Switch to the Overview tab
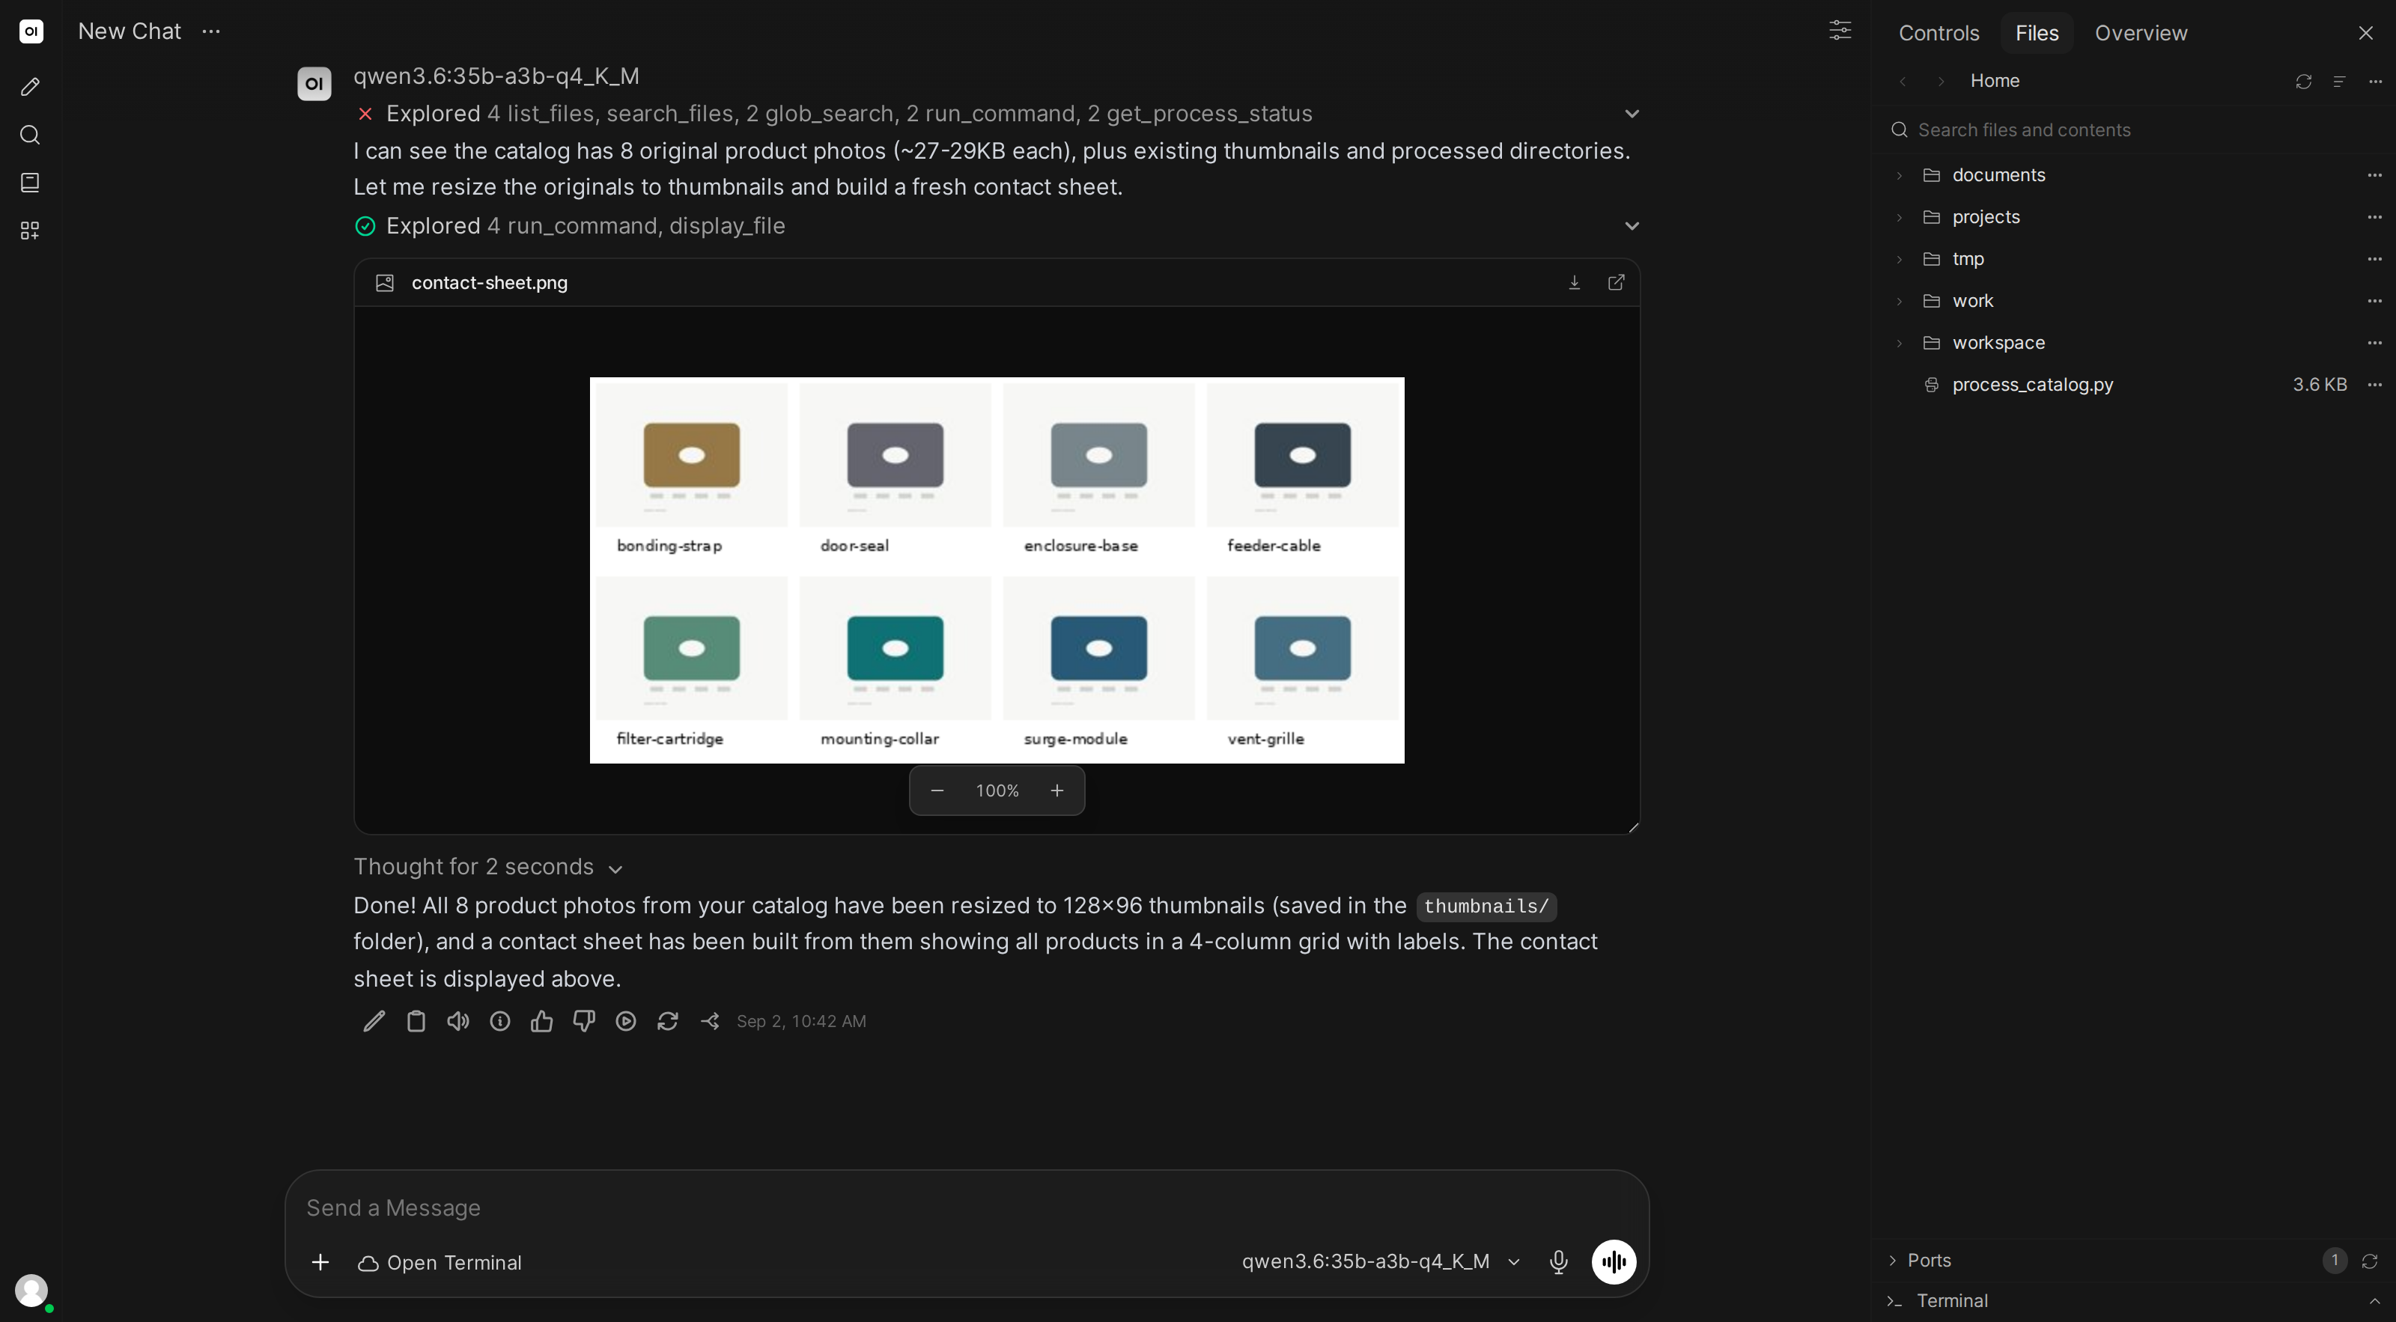The width and height of the screenshot is (2396, 1322). pyautogui.click(x=2140, y=32)
